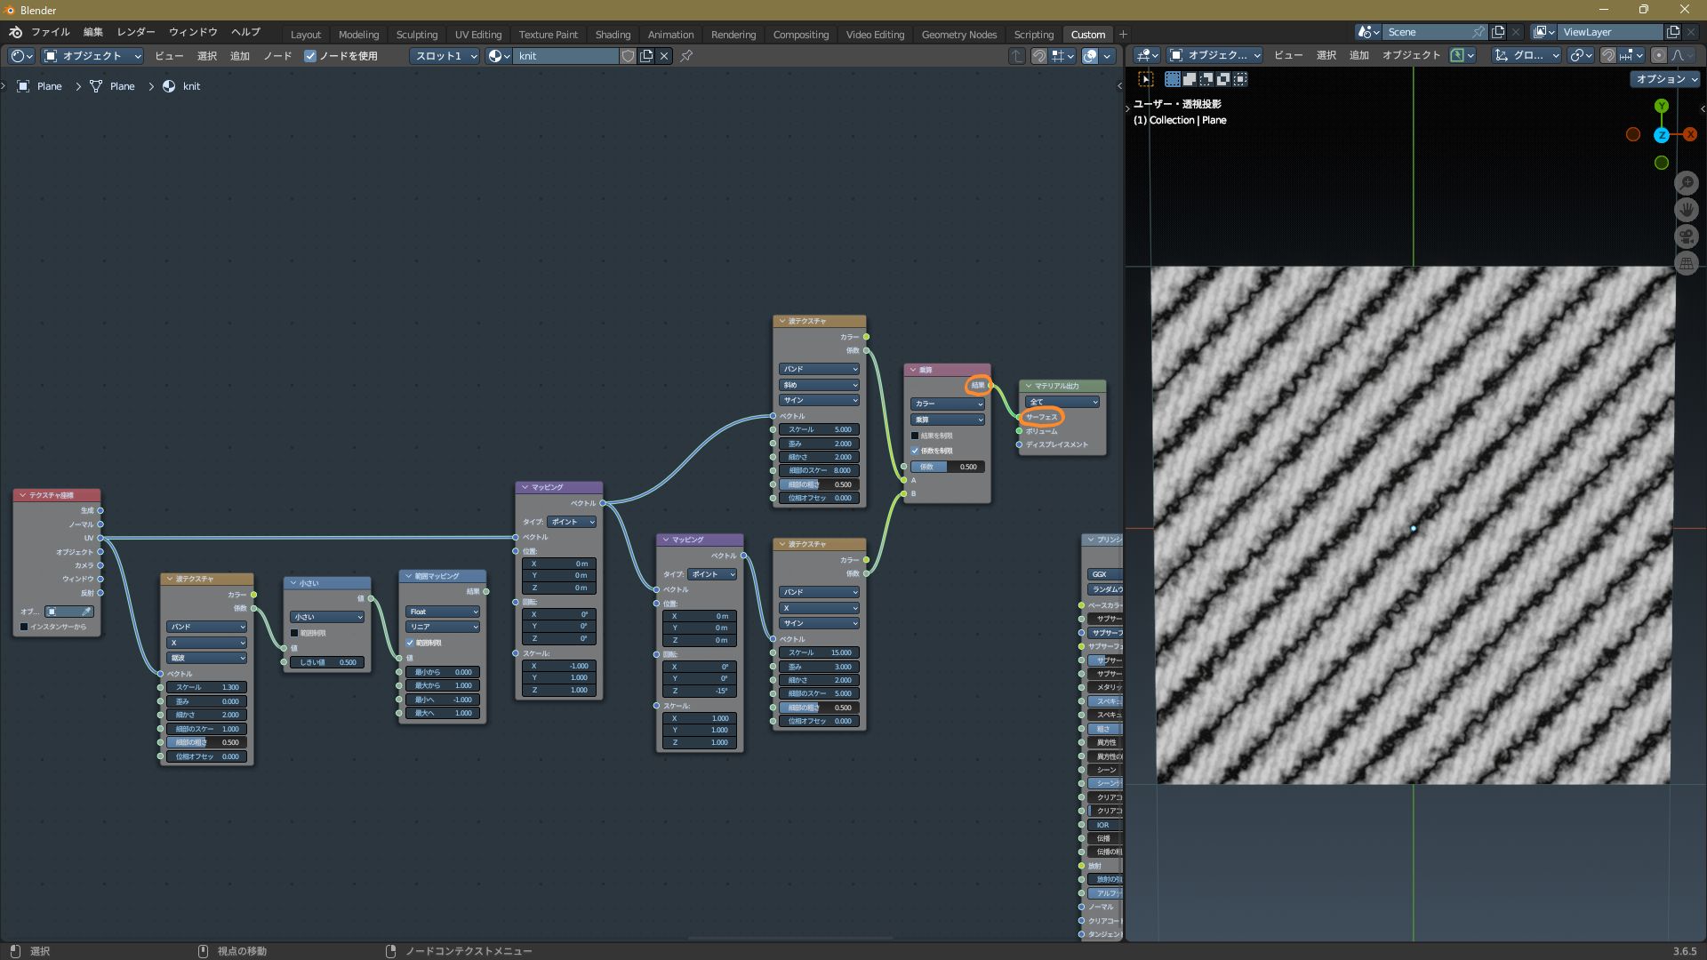The width and height of the screenshot is (1707, 960).
Task: Toggle proportional editing in viewport header
Action: (1658, 55)
